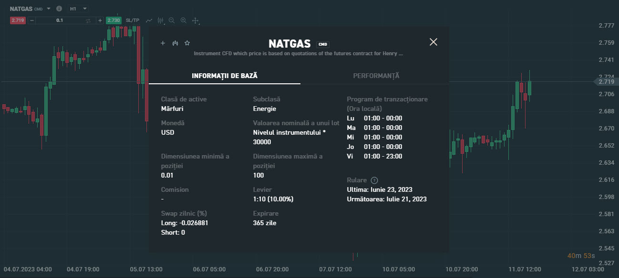The height and width of the screenshot is (278, 619).
Task: Activate the crosshair/move chart icon
Action: click(195, 20)
